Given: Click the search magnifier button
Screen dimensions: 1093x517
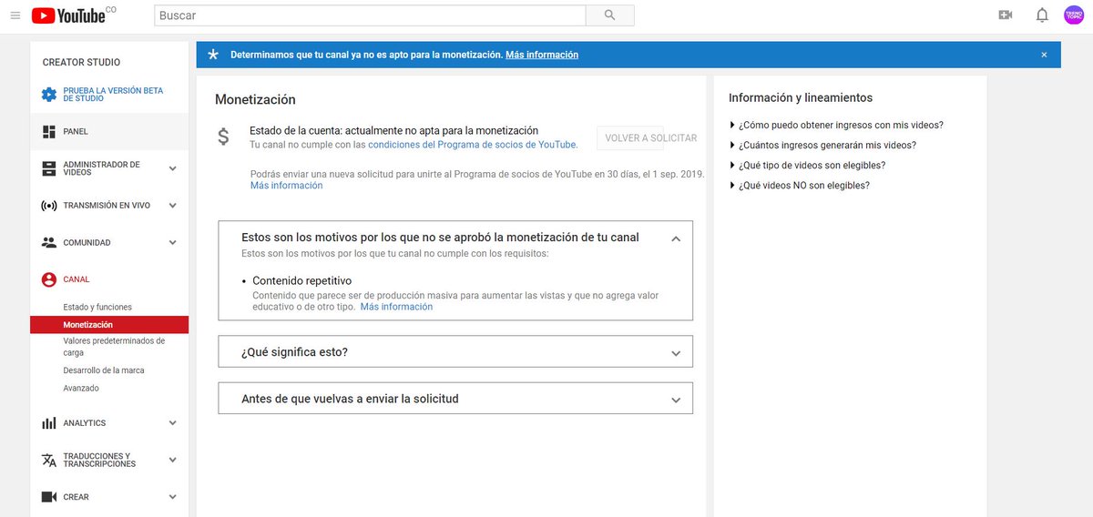Looking at the screenshot, I should click(609, 15).
